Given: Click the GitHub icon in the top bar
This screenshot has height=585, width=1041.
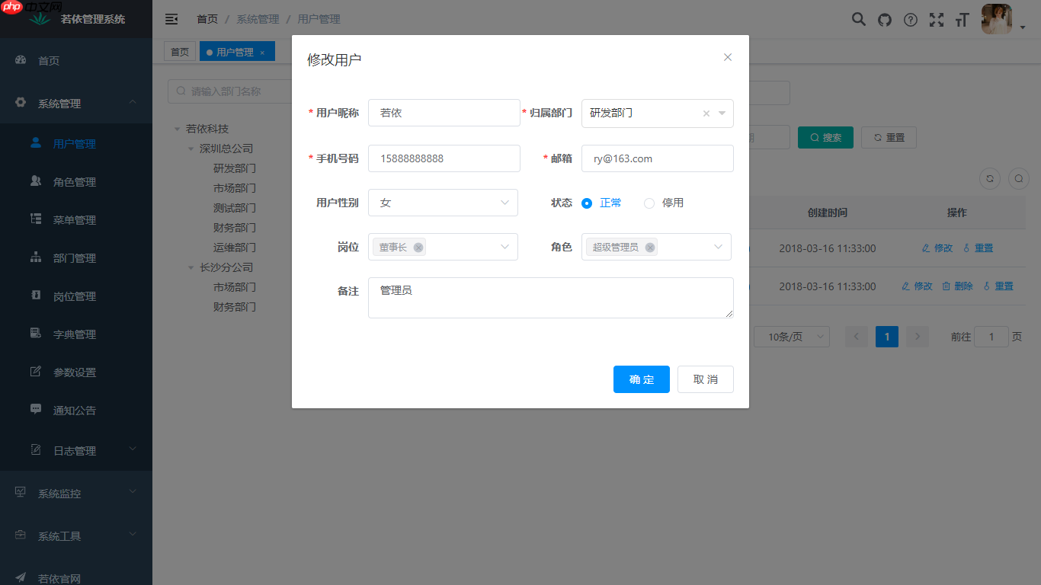Looking at the screenshot, I should [884, 19].
